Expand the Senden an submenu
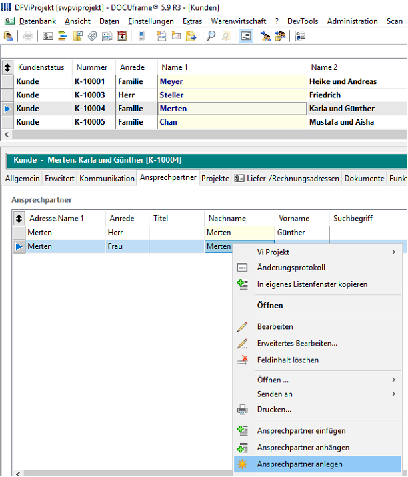408x477 pixels. click(x=317, y=394)
